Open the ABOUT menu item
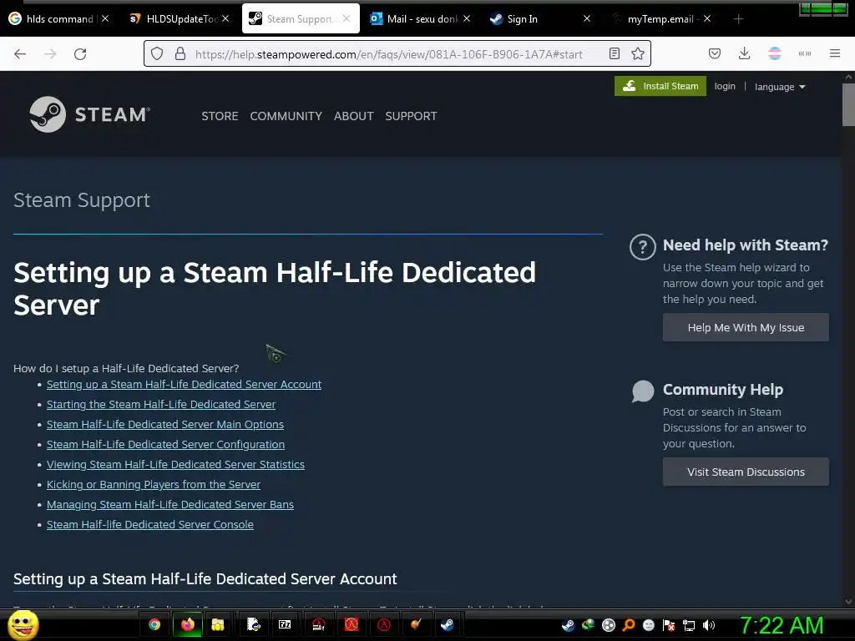 click(353, 116)
